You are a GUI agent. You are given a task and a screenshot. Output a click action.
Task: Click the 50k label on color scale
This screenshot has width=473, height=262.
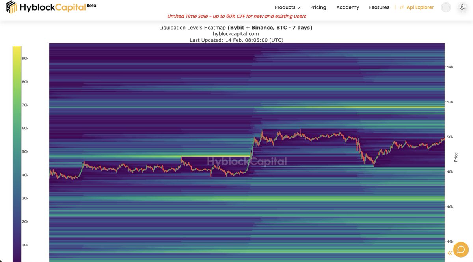(x=25, y=152)
